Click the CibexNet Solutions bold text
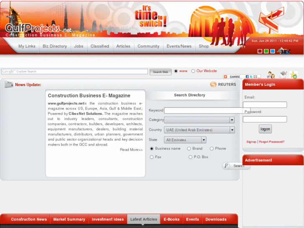Screen dimensions: 304x228 pos(85,114)
